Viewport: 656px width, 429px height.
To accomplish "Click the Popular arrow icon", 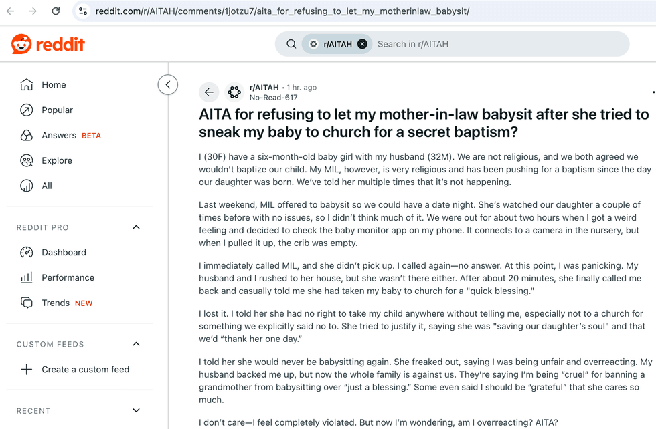I will pyautogui.click(x=26, y=110).
